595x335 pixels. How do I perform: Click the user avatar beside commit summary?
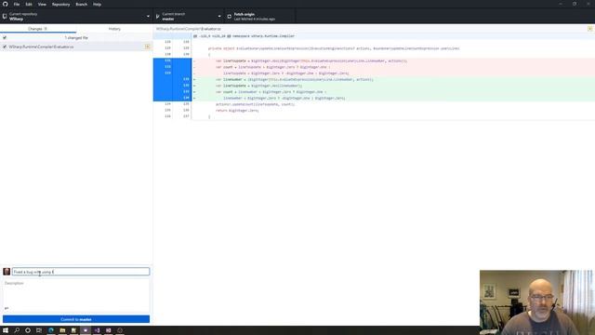click(x=7, y=271)
